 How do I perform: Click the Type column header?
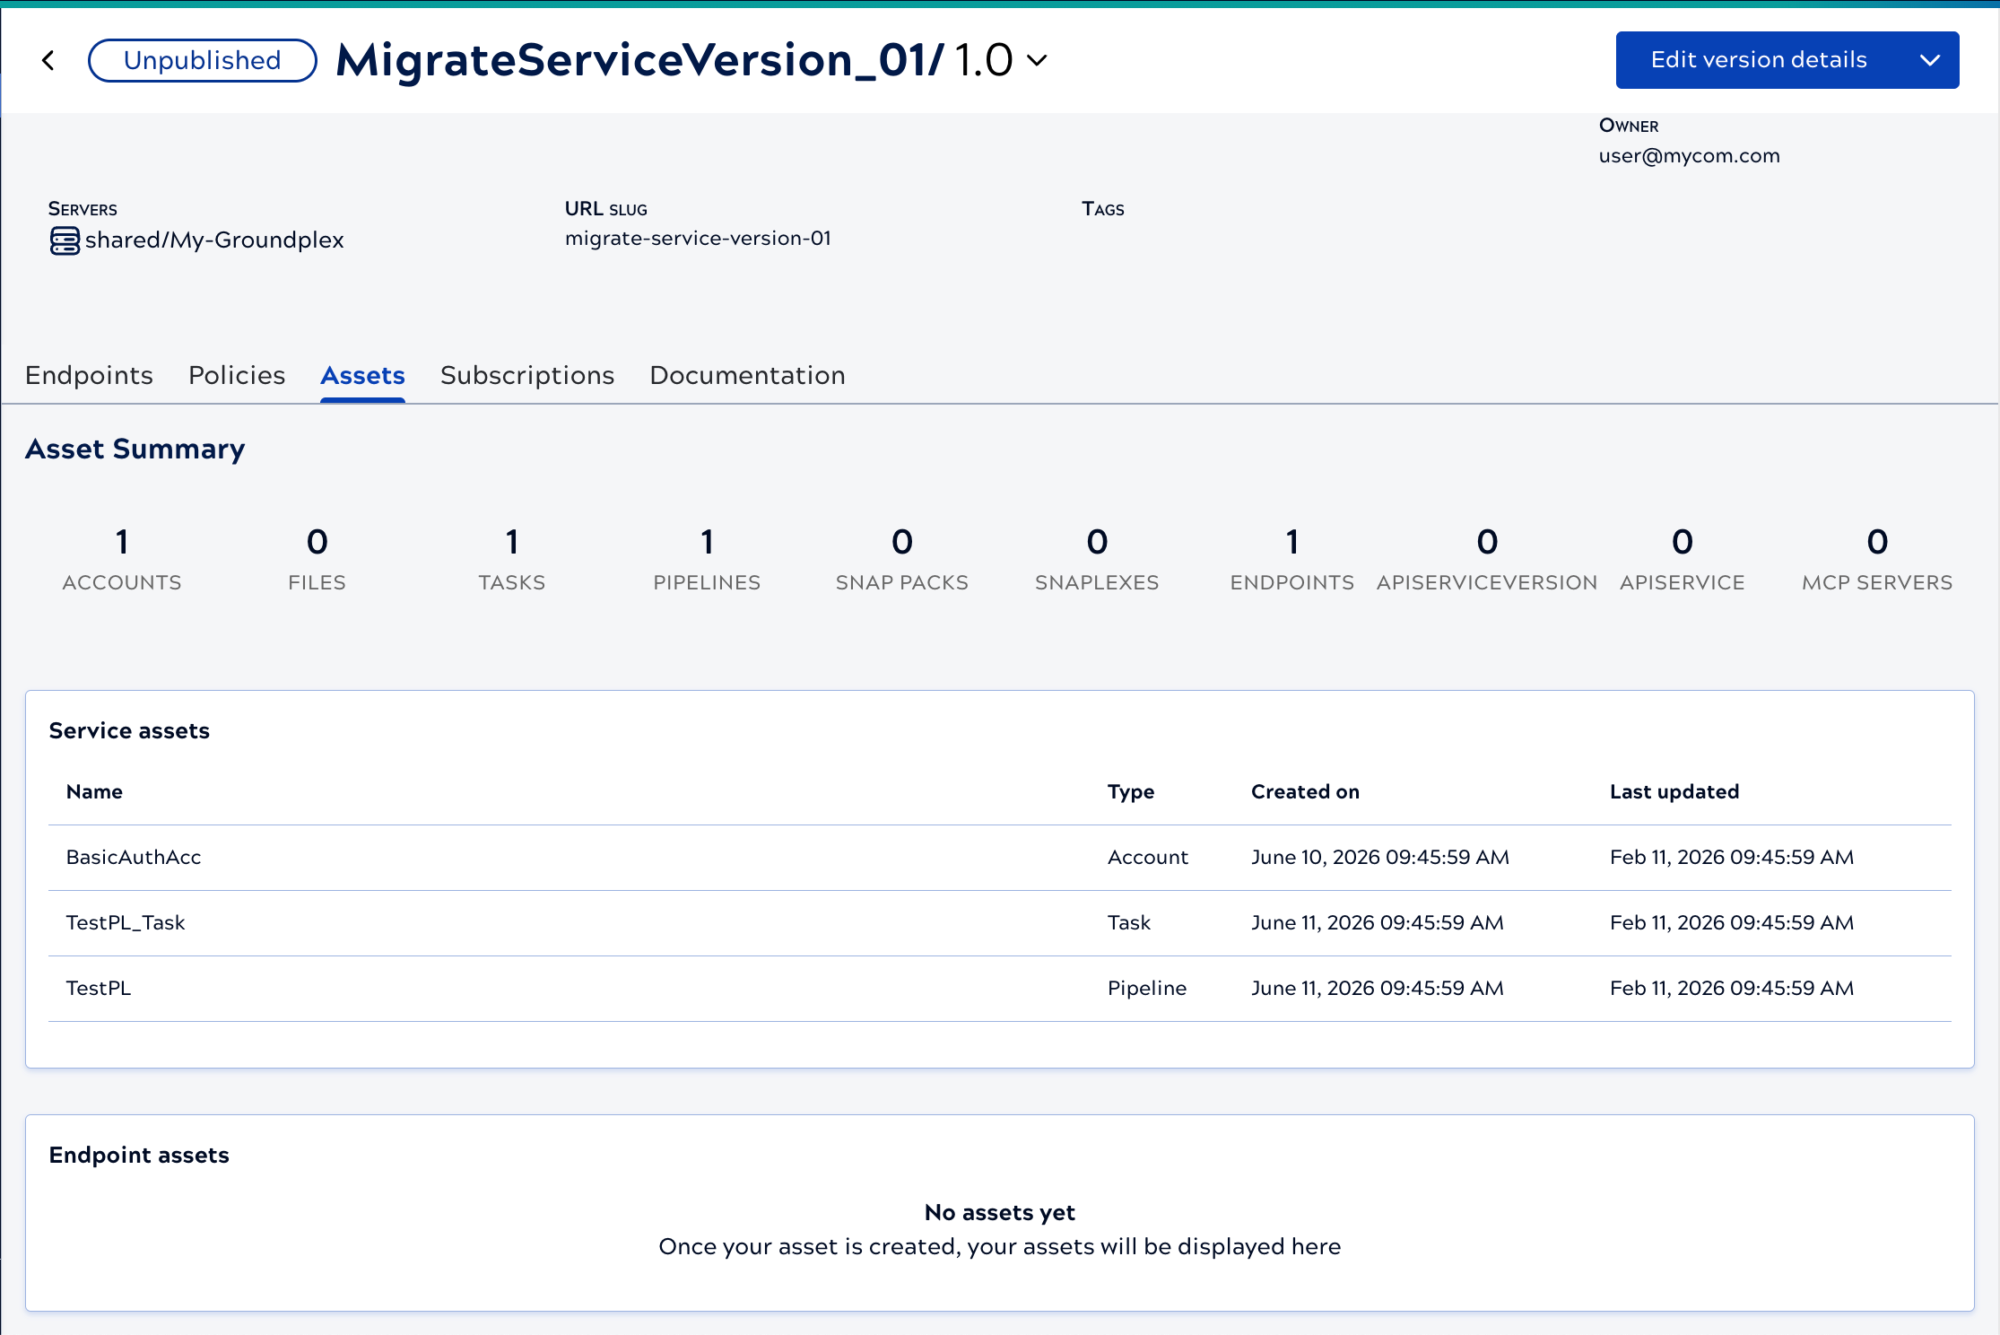(x=1131, y=792)
